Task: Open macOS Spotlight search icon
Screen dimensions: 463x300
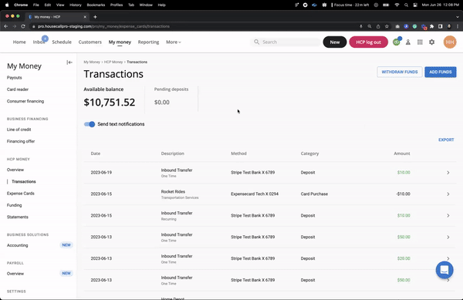Action: click(x=407, y=5)
